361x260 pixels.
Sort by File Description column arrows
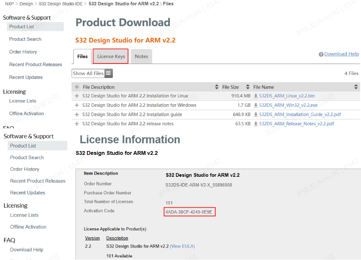coord(216,87)
